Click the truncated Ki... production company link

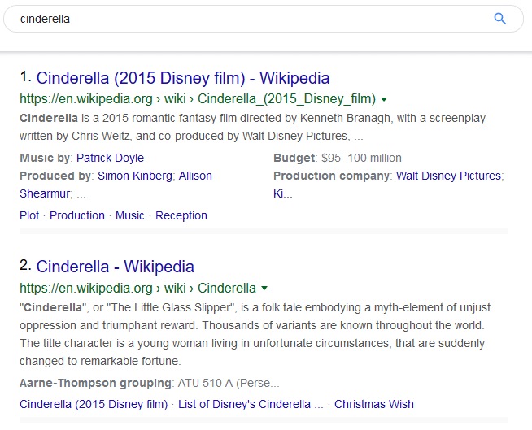tap(282, 193)
